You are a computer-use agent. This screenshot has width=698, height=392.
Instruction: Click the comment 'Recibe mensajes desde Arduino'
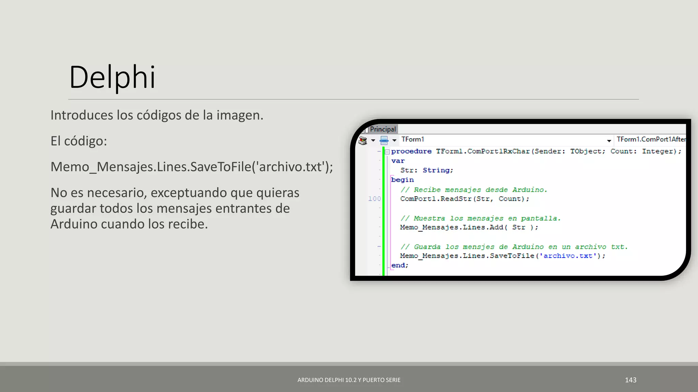474,190
